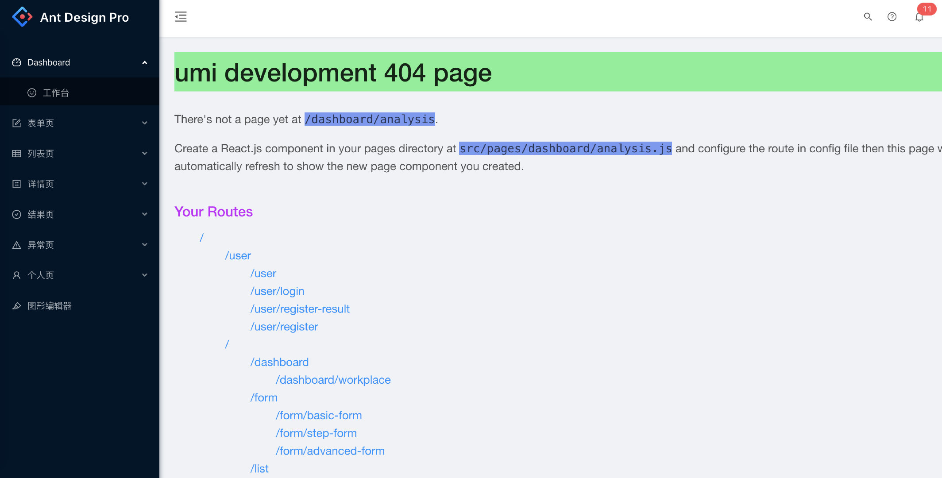Toggle the sidebar collapse control
This screenshot has width=942, height=478.
pyautogui.click(x=181, y=16)
